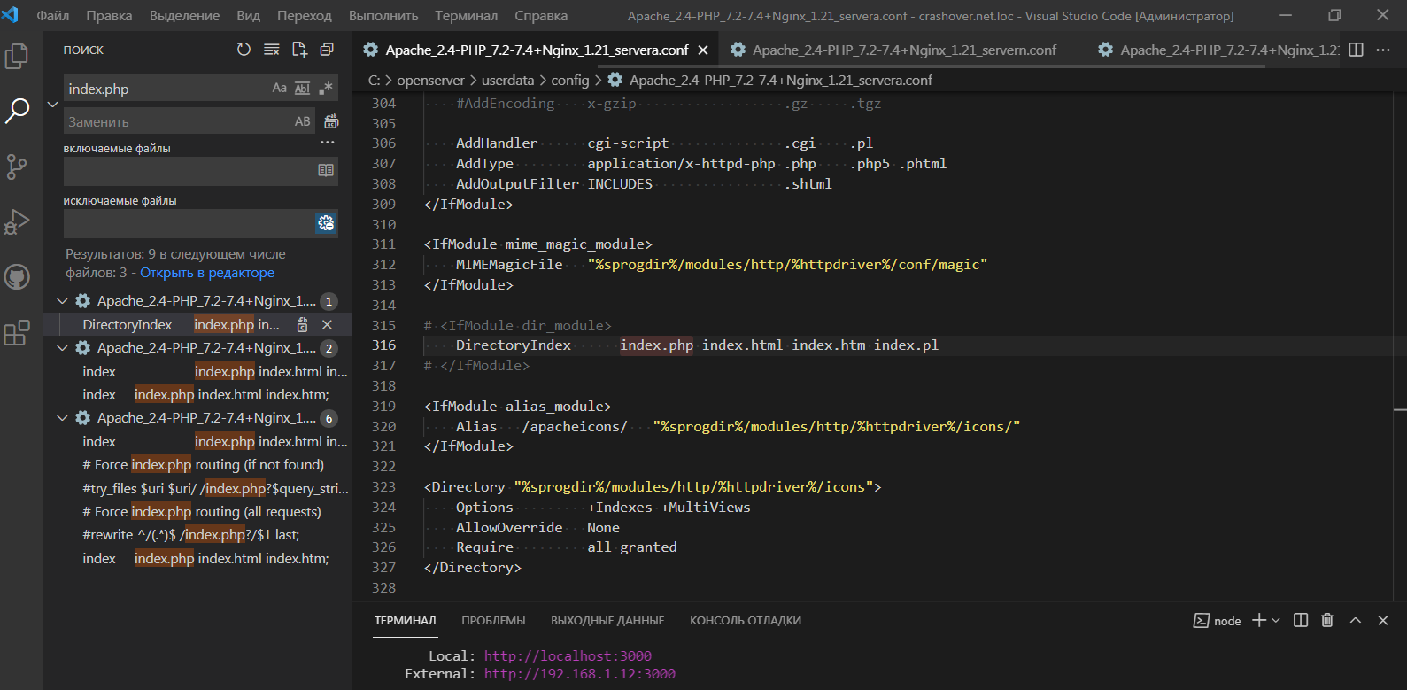
Task: Toggle Match Case in search field
Action: [x=279, y=89]
